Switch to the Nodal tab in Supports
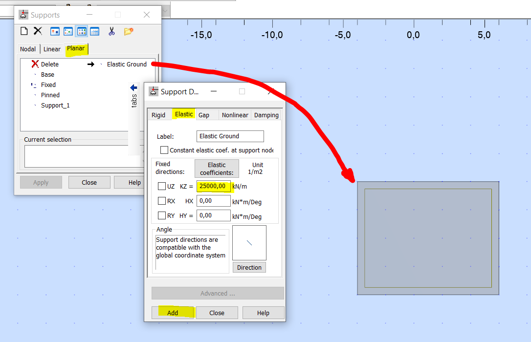 (x=28, y=49)
